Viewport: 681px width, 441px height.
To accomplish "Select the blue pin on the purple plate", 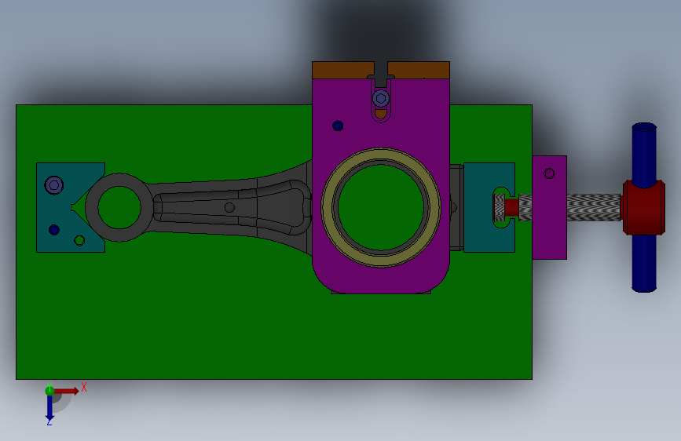I will [338, 126].
